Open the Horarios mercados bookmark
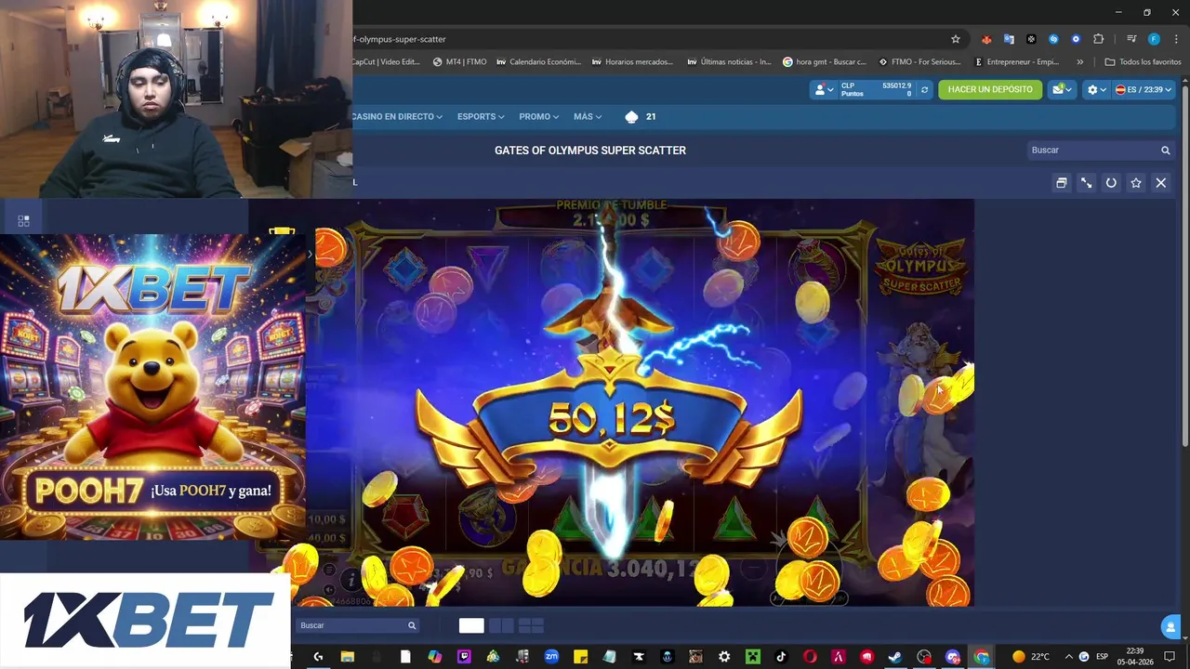 [x=632, y=62]
